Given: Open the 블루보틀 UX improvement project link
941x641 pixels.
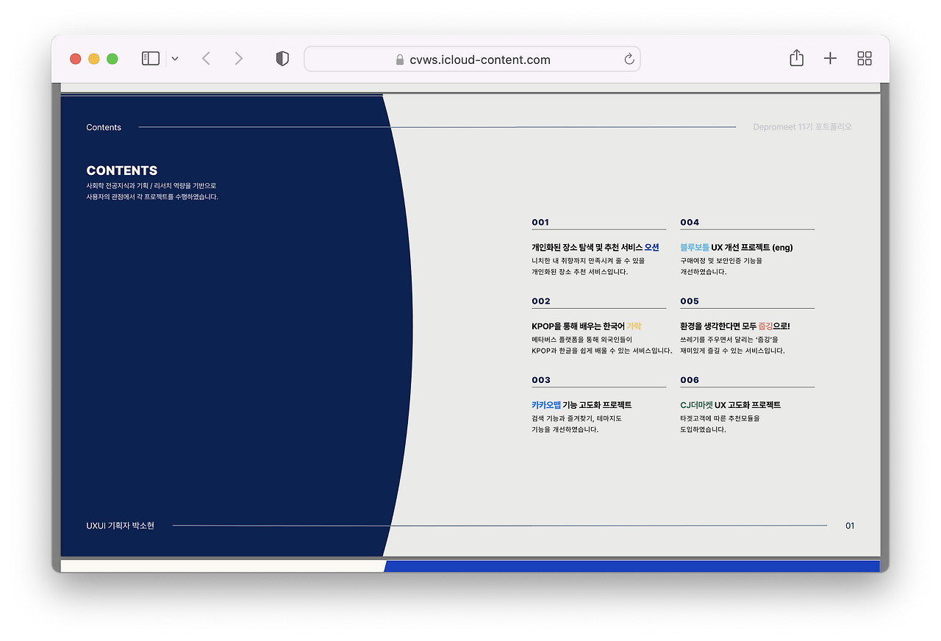Looking at the screenshot, I should (x=694, y=247).
